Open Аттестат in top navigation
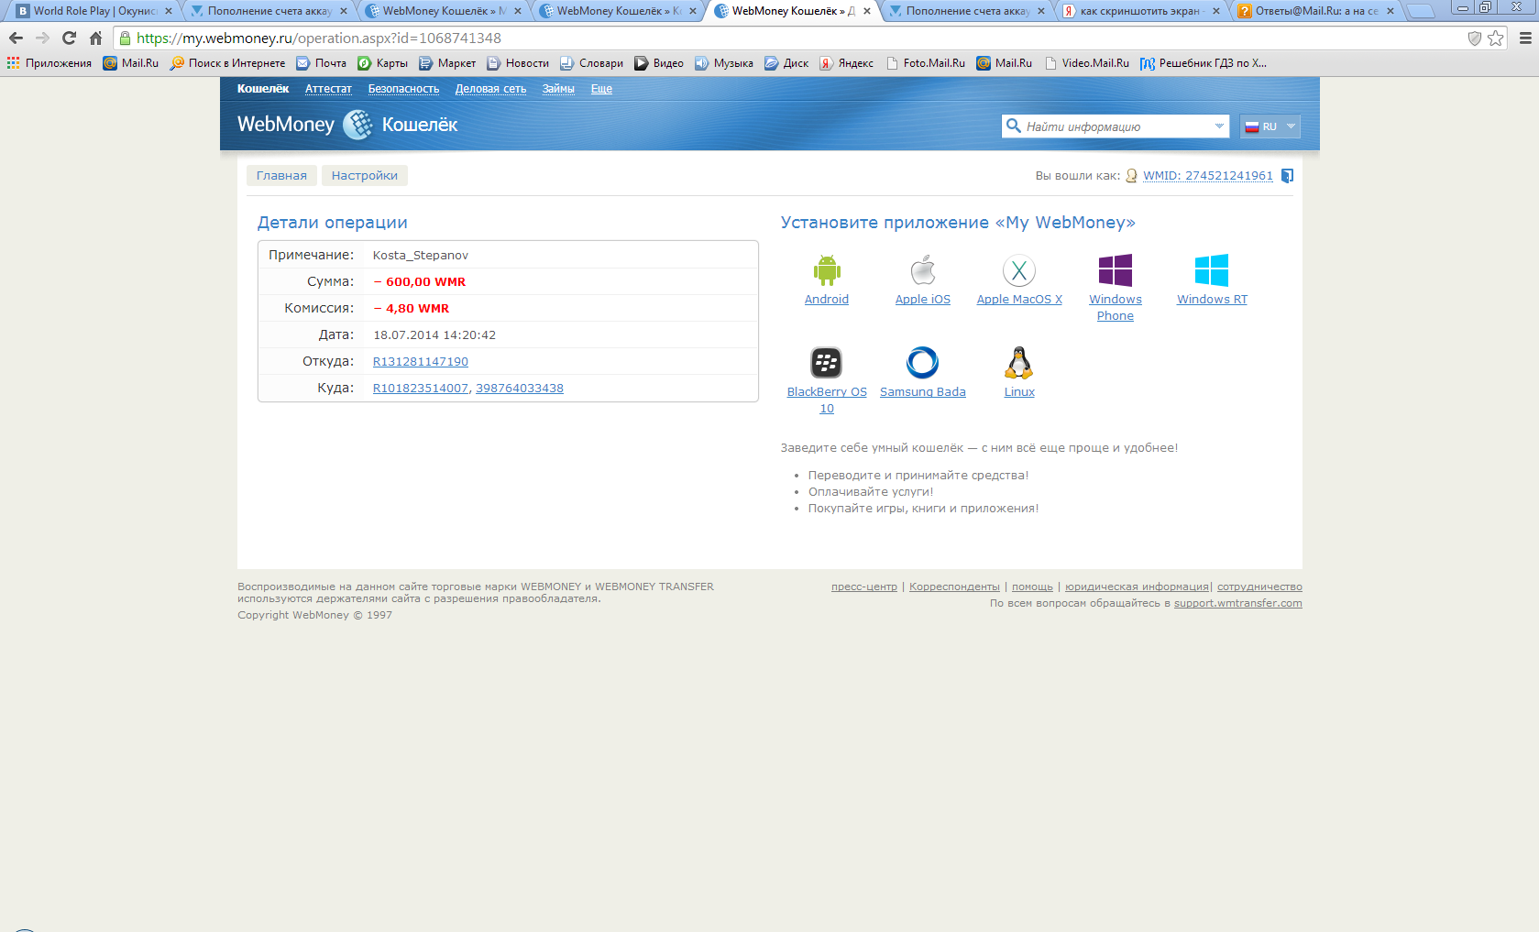This screenshot has width=1539, height=932. pyautogui.click(x=328, y=89)
